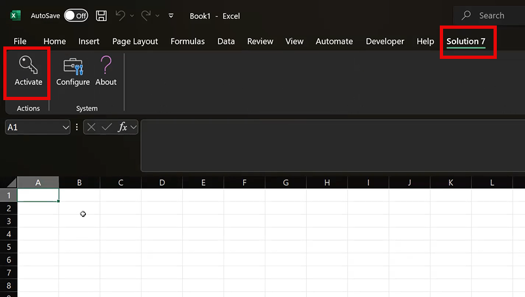Toggle the AutoSave switch

76,15
